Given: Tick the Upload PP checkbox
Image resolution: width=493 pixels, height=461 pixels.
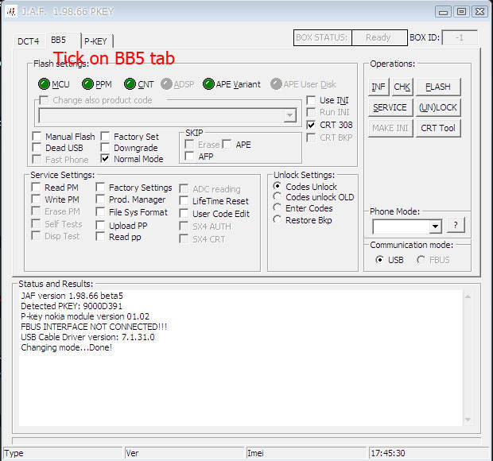Looking at the screenshot, I should click(100, 225).
